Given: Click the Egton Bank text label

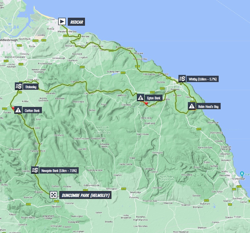Looking at the screenshot, I should coord(154,98).
